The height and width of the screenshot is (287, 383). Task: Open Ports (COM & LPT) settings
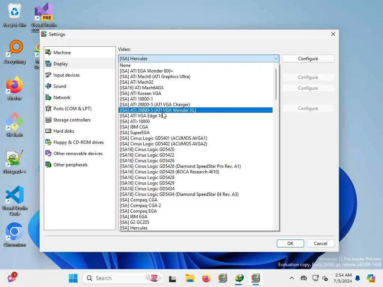80,109
